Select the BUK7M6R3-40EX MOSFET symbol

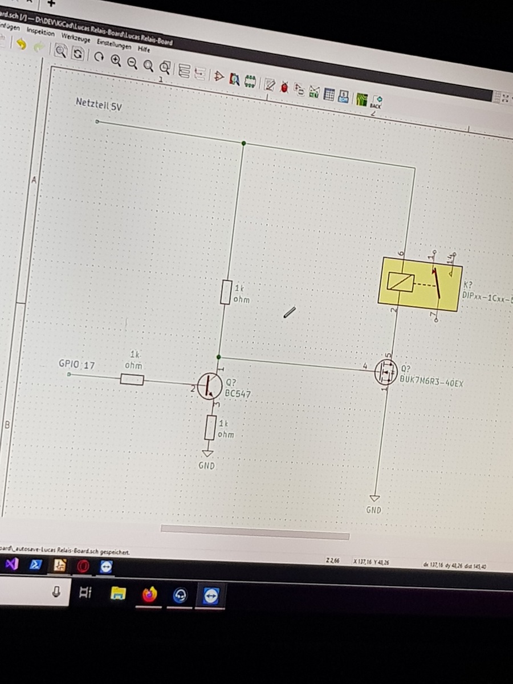pyautogui.click(x=386, y=372)
